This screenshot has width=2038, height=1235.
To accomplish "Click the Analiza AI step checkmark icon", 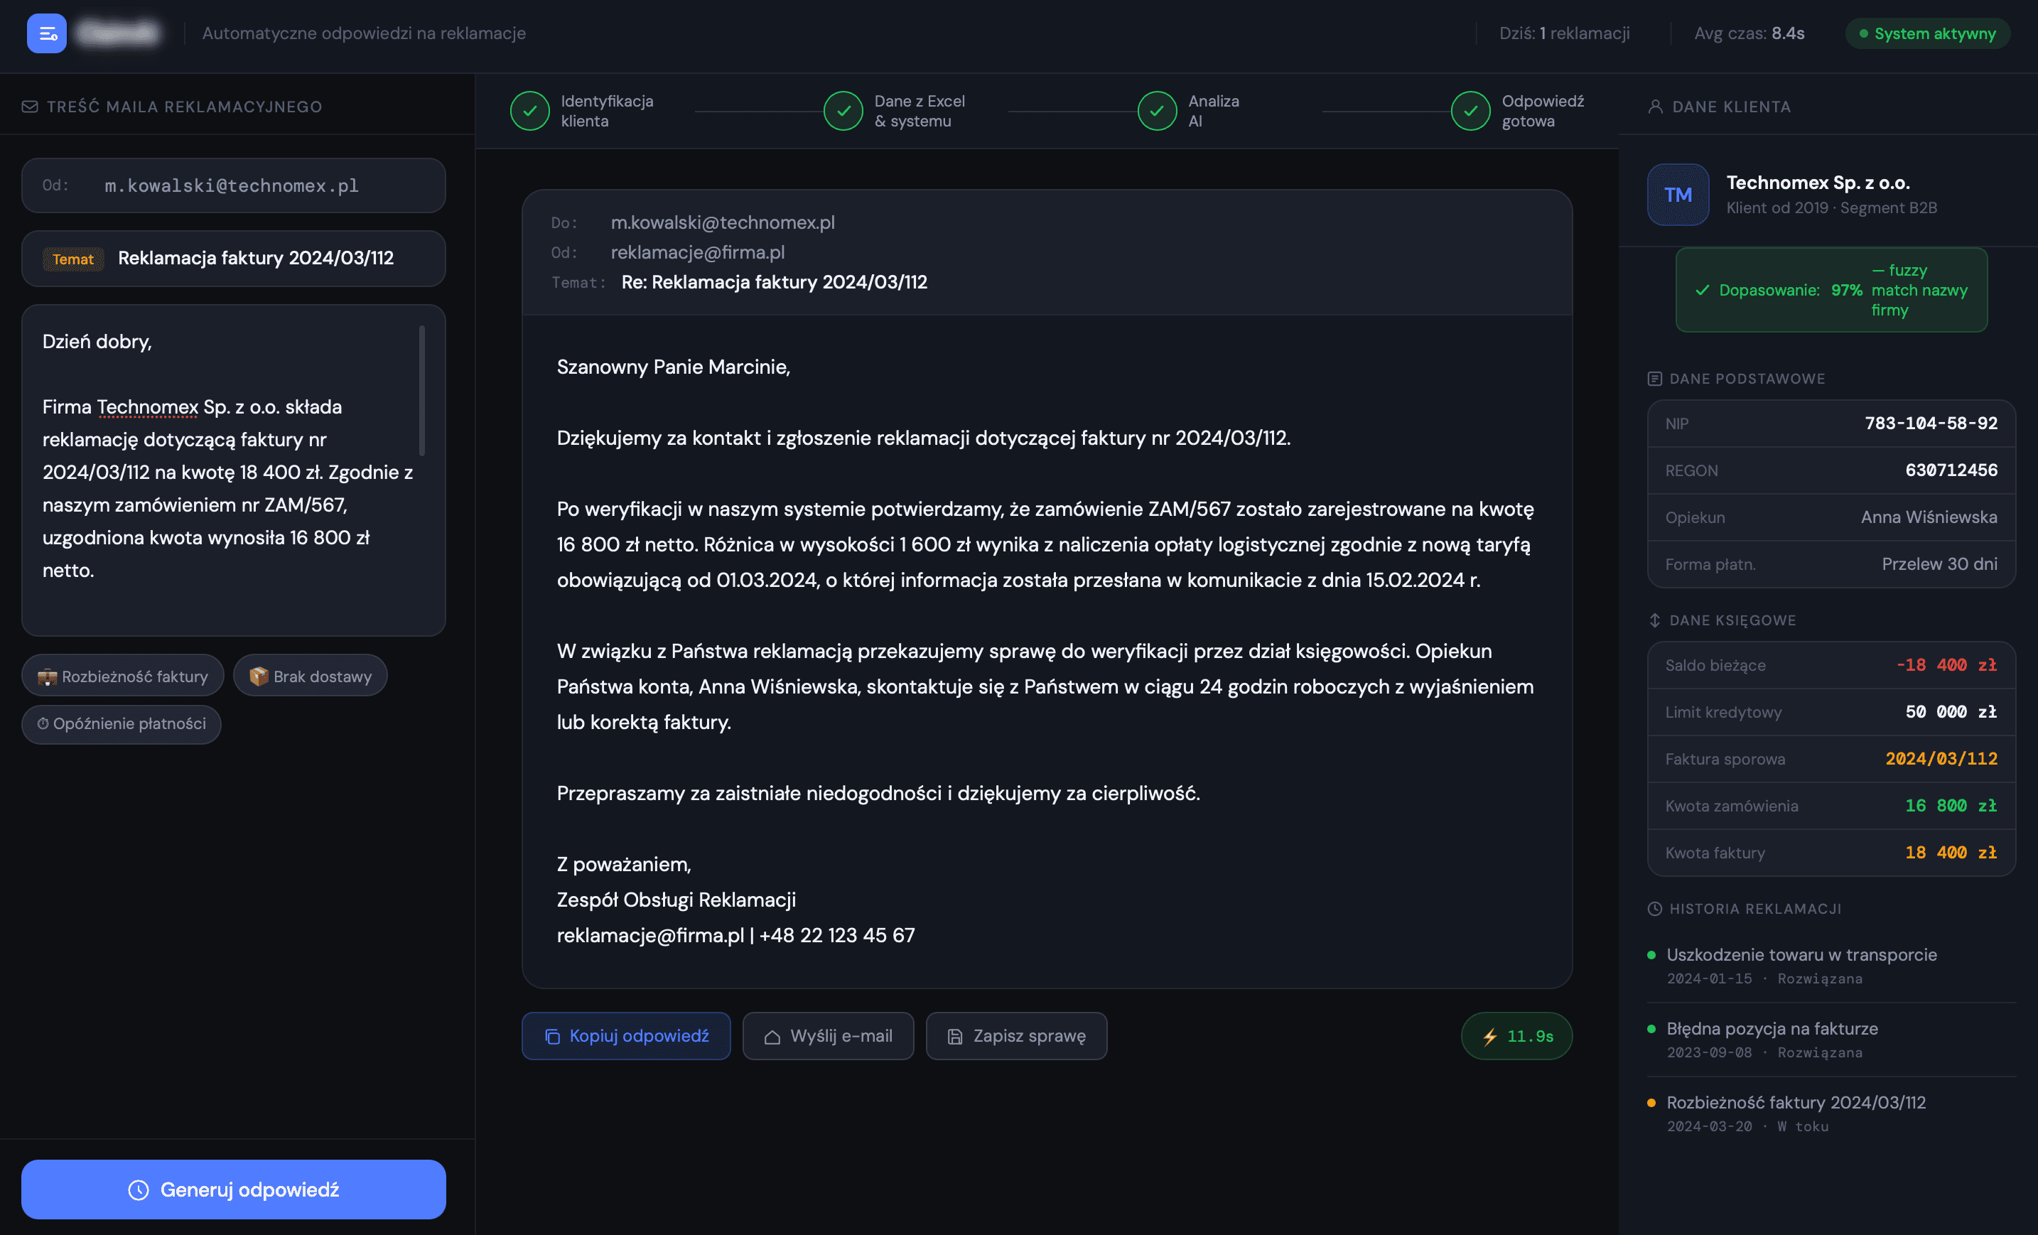I will point(1156,111).
